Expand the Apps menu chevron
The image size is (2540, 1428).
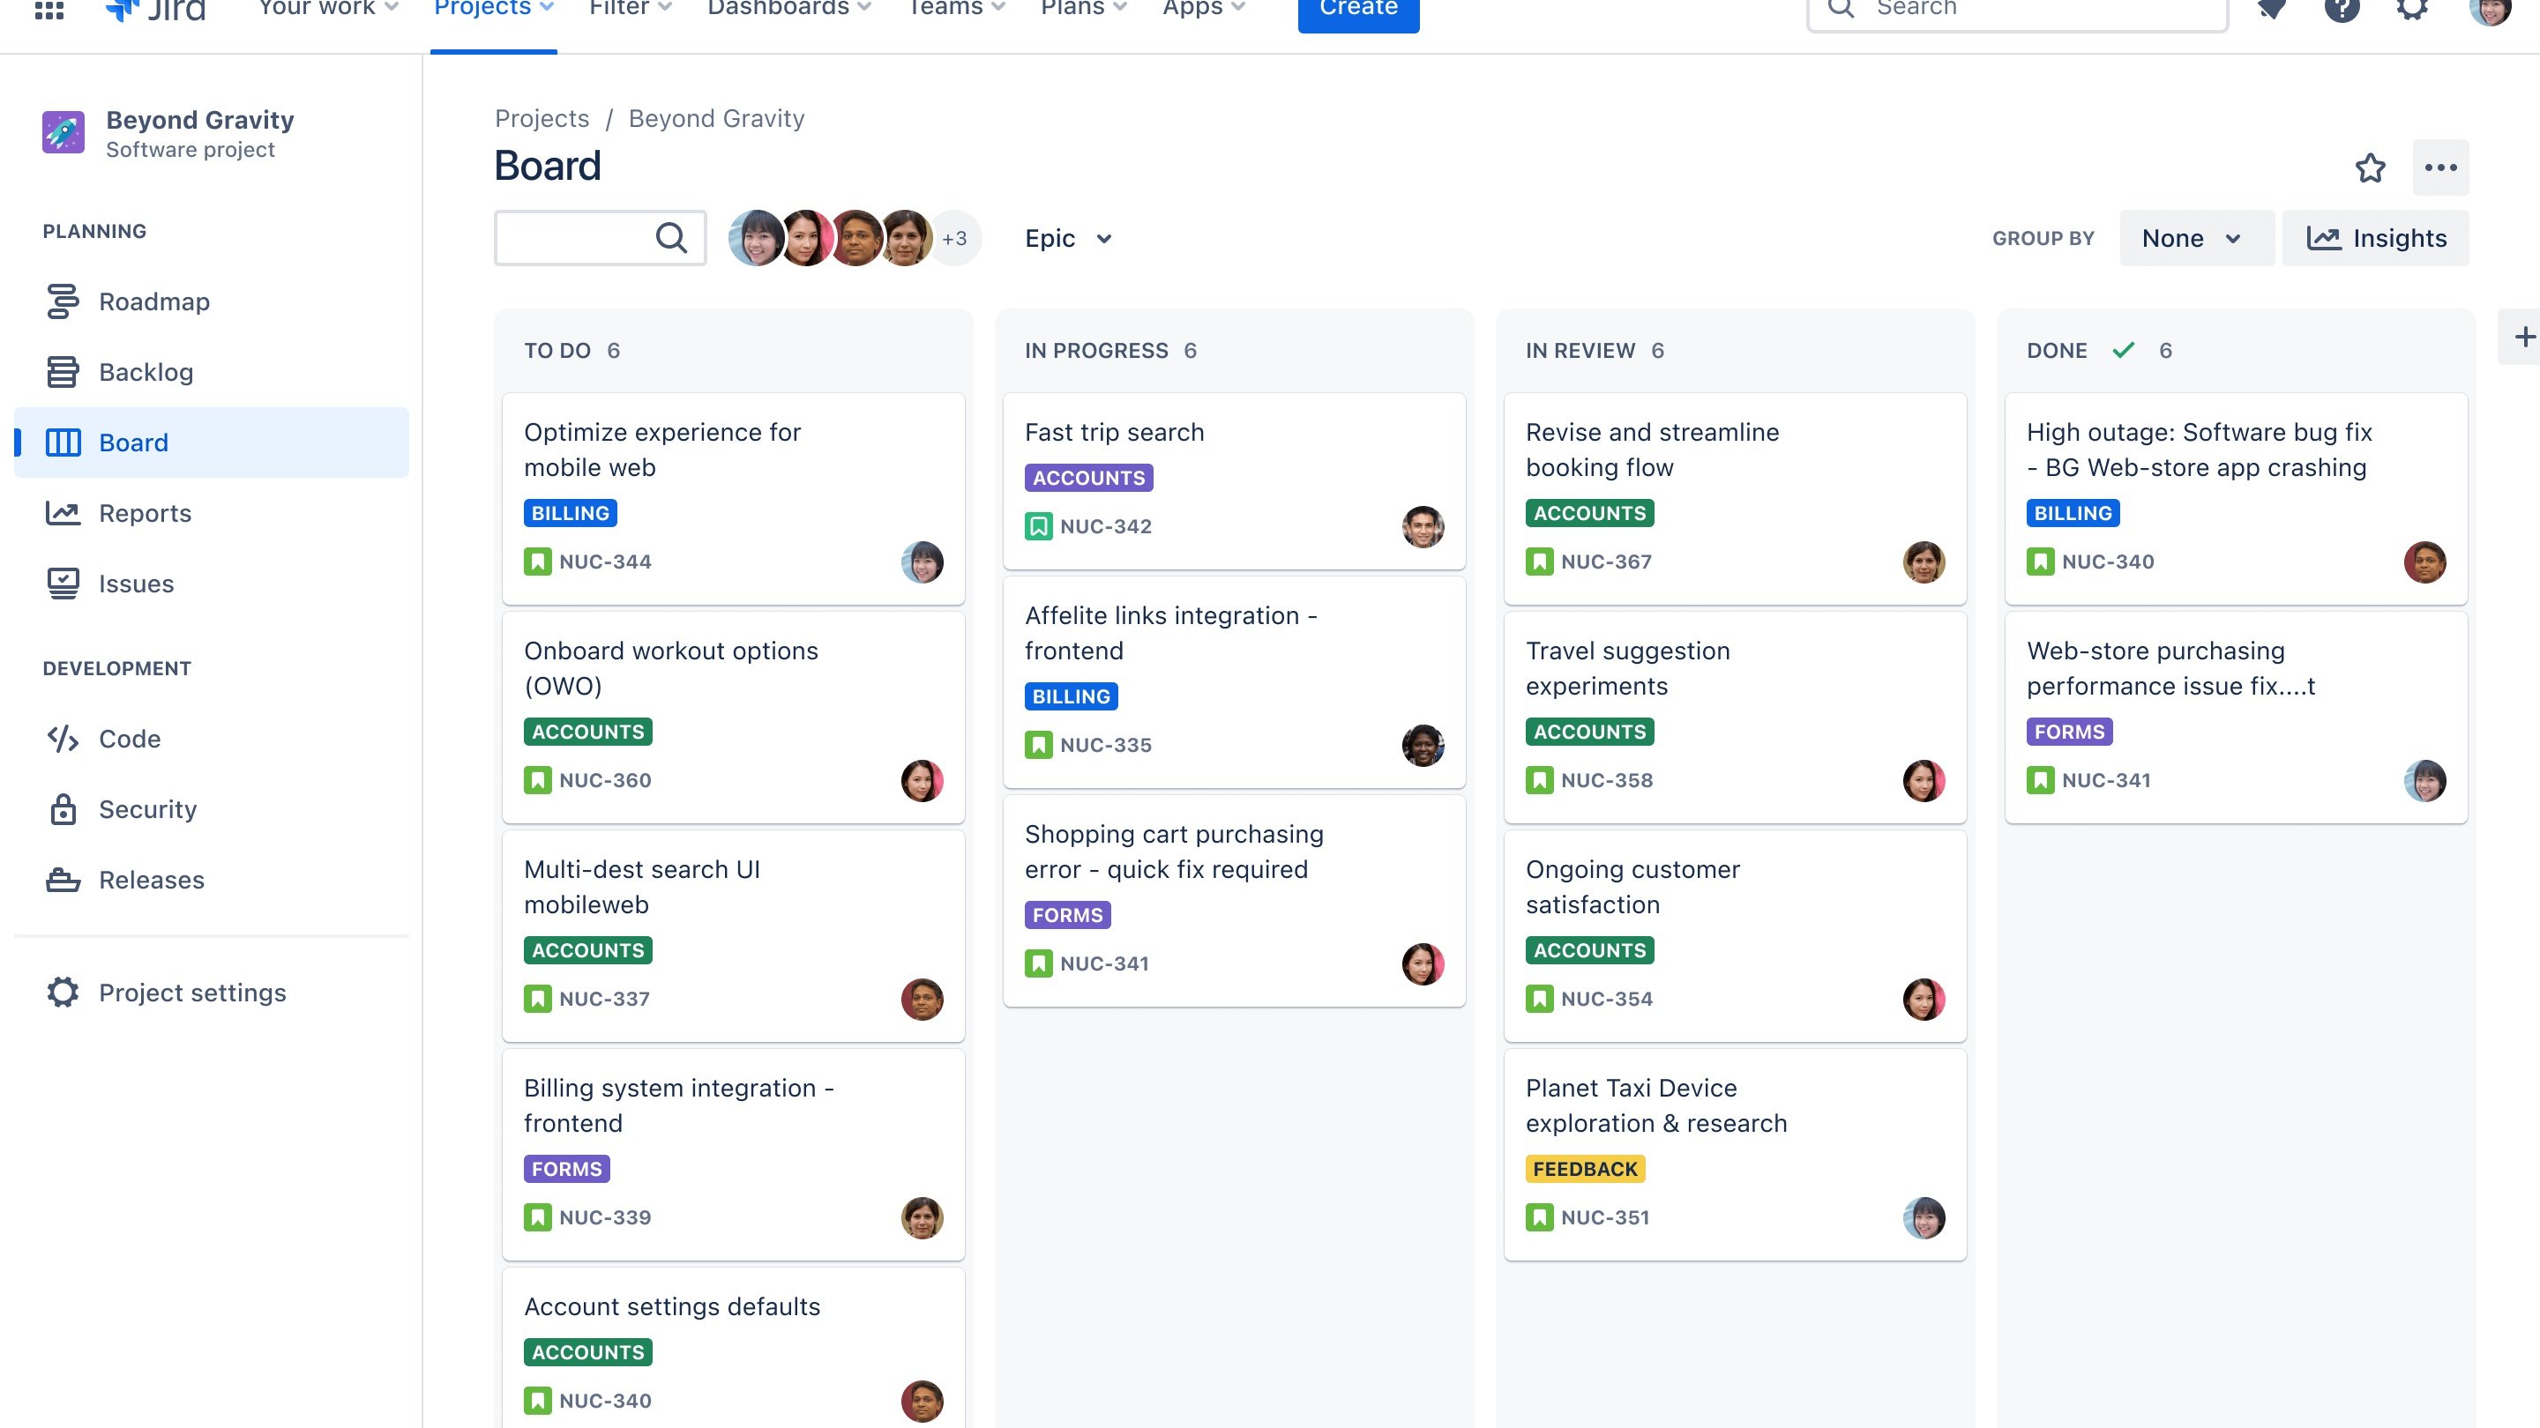tap(1237, 8)
